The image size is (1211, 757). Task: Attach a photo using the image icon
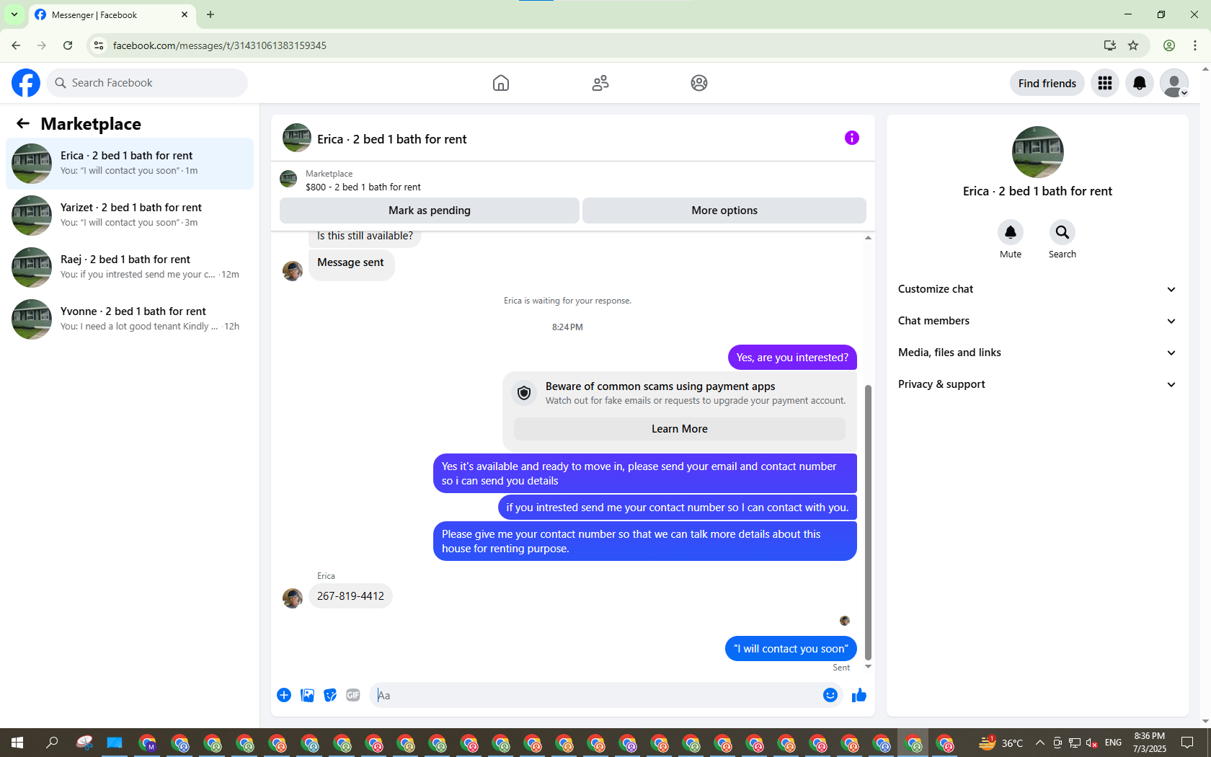click(x=307, y=695)
